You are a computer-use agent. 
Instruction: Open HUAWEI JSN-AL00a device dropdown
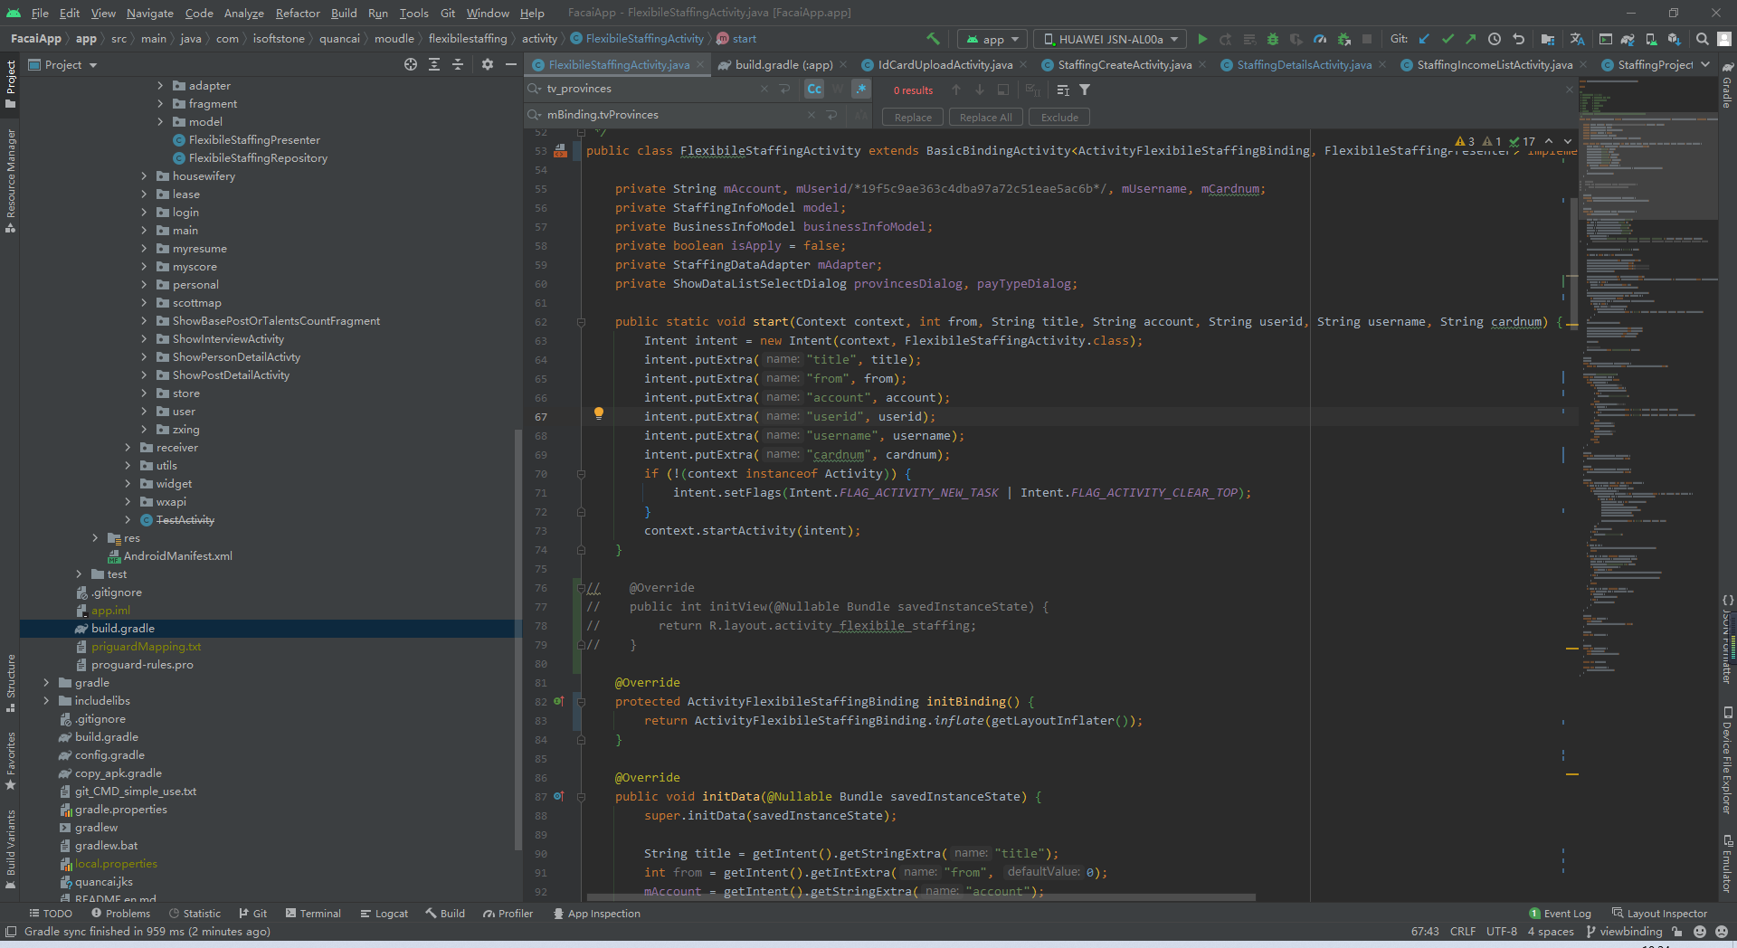click(x=1112, y=39)
